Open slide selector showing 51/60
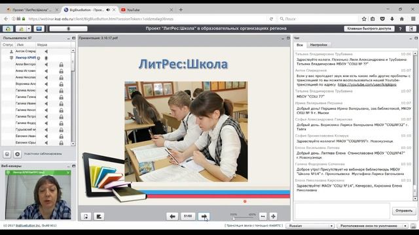 (188, 216)
